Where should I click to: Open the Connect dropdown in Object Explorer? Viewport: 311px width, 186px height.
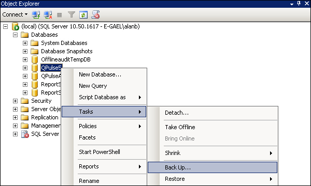coord(15,14)
